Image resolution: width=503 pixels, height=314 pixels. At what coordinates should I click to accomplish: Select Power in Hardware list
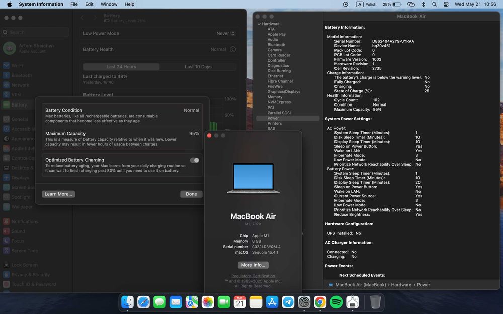288,118
